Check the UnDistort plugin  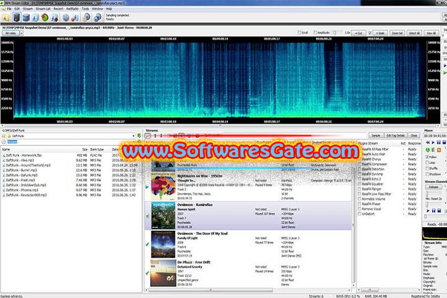[359, 214]
